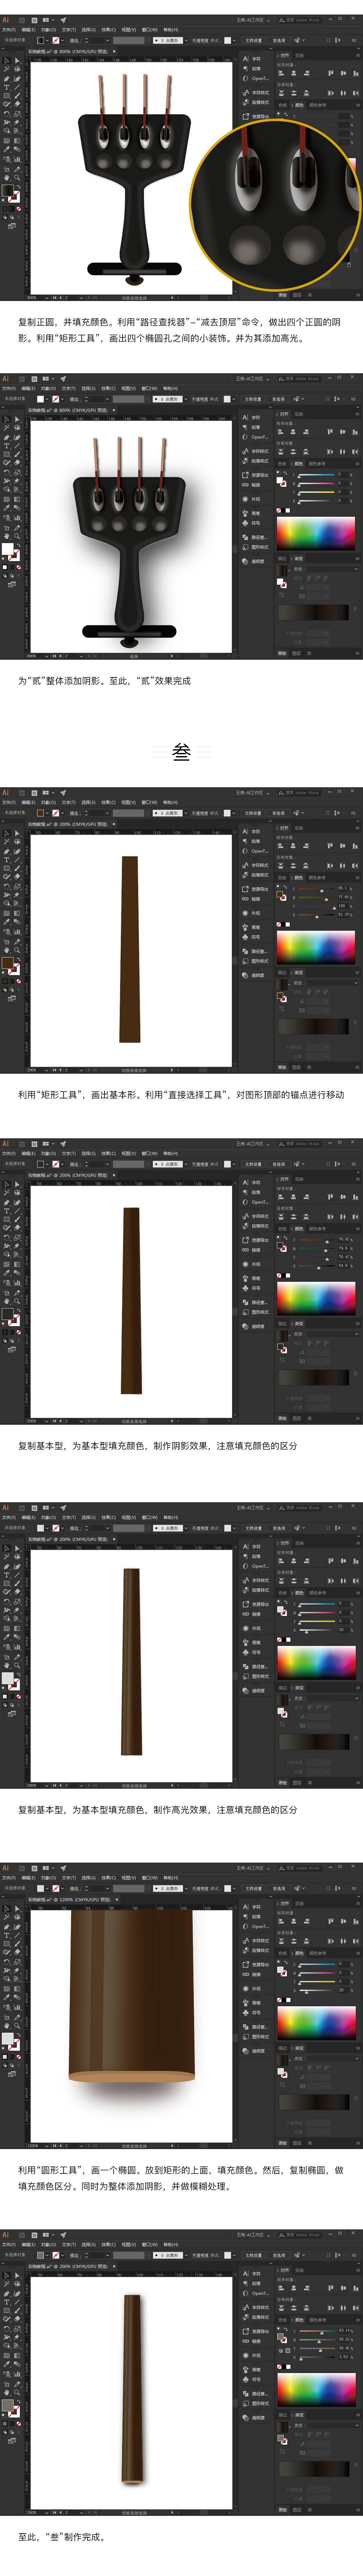Open align panel menu in flat brown rectangle window
The image size is (363, 2576).
pyautogui.click(x=356, y=828)
